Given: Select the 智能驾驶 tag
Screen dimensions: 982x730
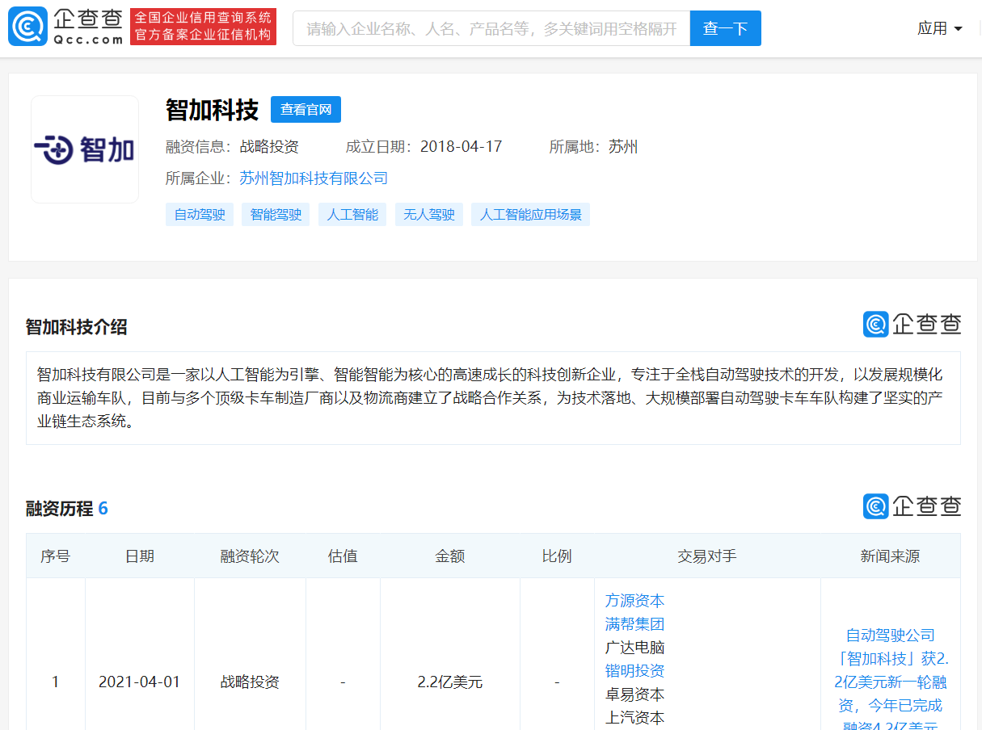Looking at the screenshot, I should [x=274, y=214].
